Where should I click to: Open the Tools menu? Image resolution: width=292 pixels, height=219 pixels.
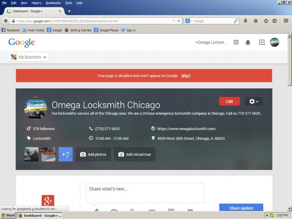tap(69, 3)
